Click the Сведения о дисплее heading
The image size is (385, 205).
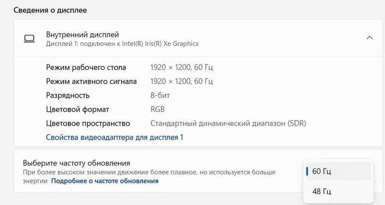coord(50,10)
